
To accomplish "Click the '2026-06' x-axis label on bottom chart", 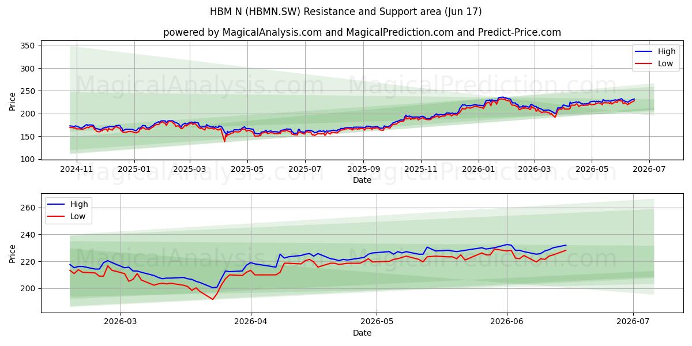I will tap(507, 324).
